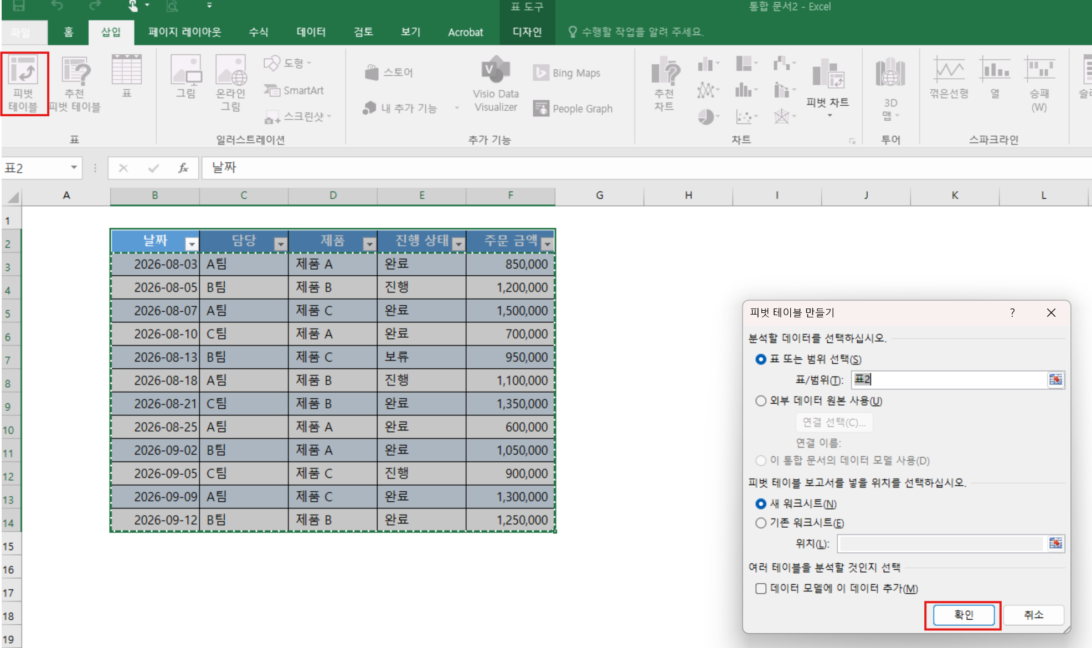Insert 열 sparkline
The height and width of the screenshot is (648, 1092).
click(x=995, y=78)
